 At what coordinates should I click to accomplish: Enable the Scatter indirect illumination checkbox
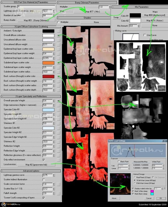pos(44,180)
